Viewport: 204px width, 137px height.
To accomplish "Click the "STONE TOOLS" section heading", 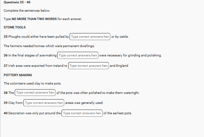I will 15,27.
